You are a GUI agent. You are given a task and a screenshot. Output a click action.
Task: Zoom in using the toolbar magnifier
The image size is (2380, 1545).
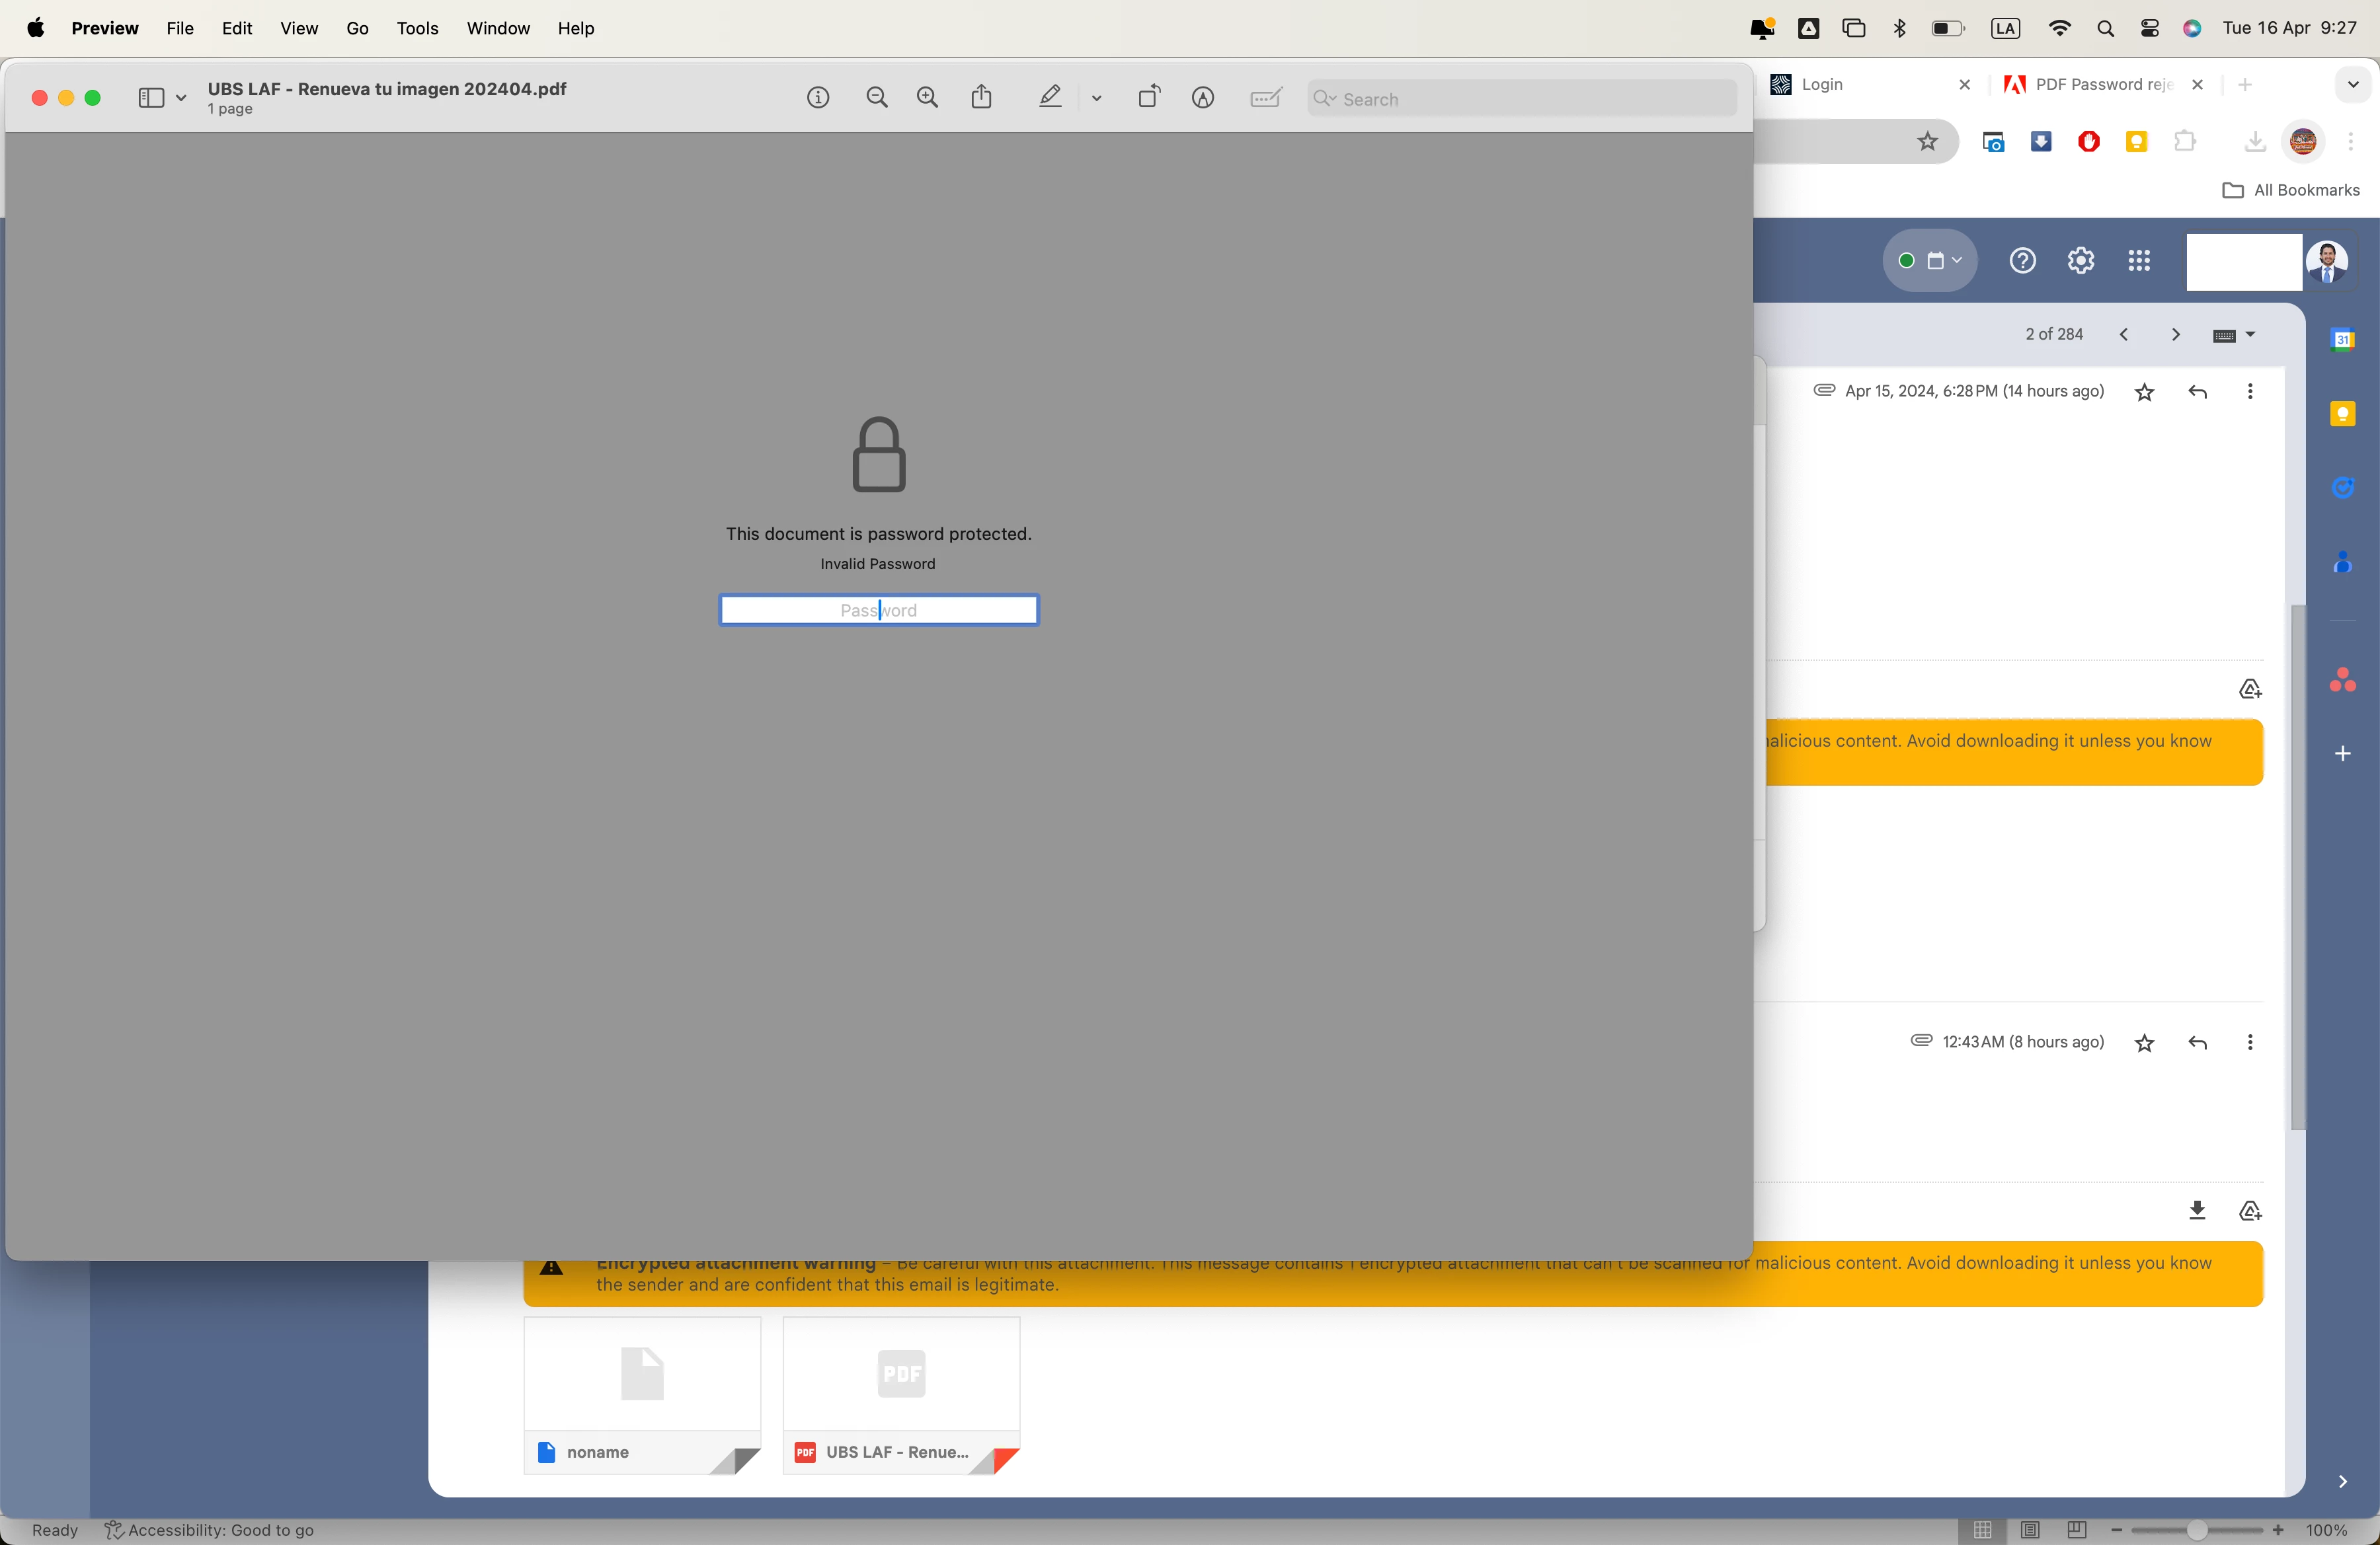pyautogui.click(x=928, y=98)
